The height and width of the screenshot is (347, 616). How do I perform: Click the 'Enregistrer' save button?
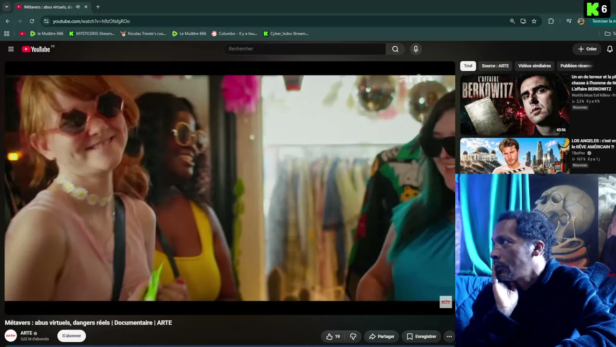(x=421, y=336)
